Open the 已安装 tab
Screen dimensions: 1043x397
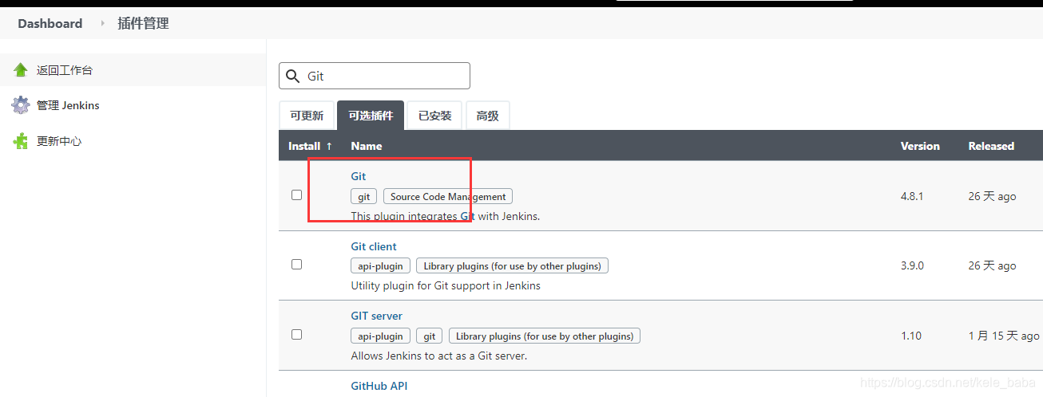(435, 116)
